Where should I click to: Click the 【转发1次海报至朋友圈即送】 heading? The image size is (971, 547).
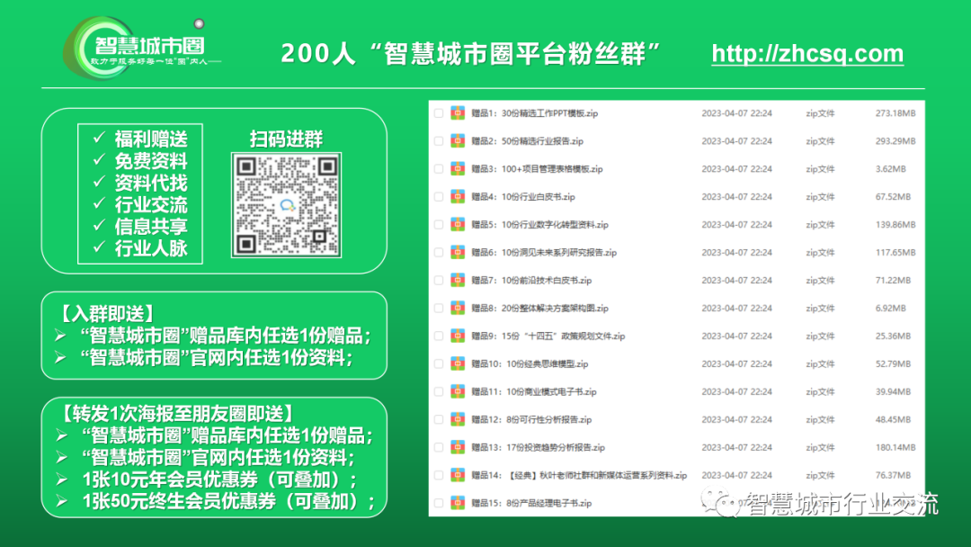coord(178,413)
